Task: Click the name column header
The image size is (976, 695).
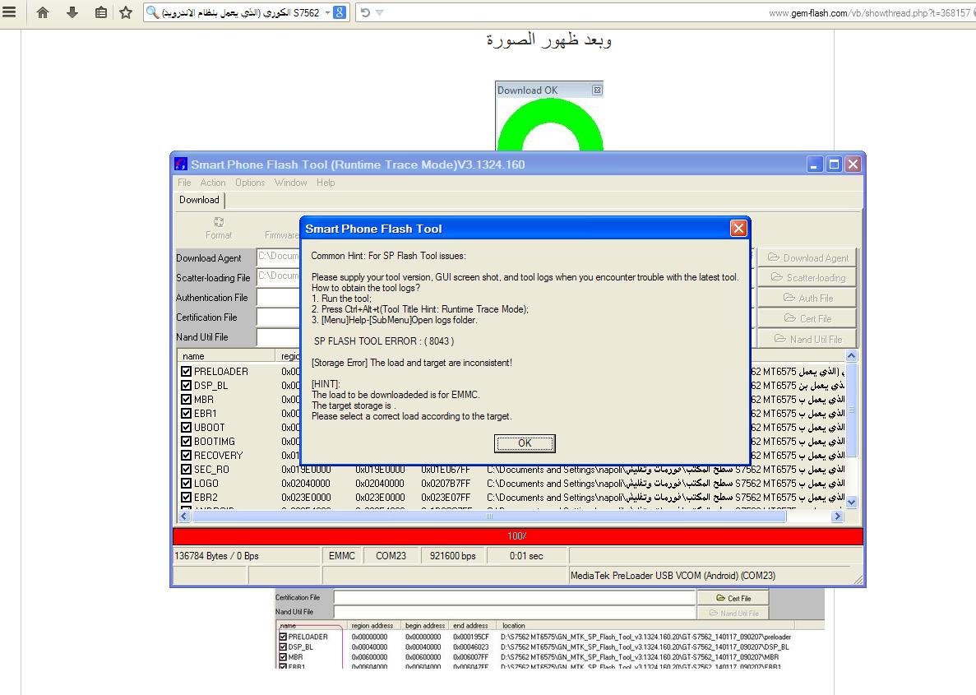Action: [x=226, y=356]
